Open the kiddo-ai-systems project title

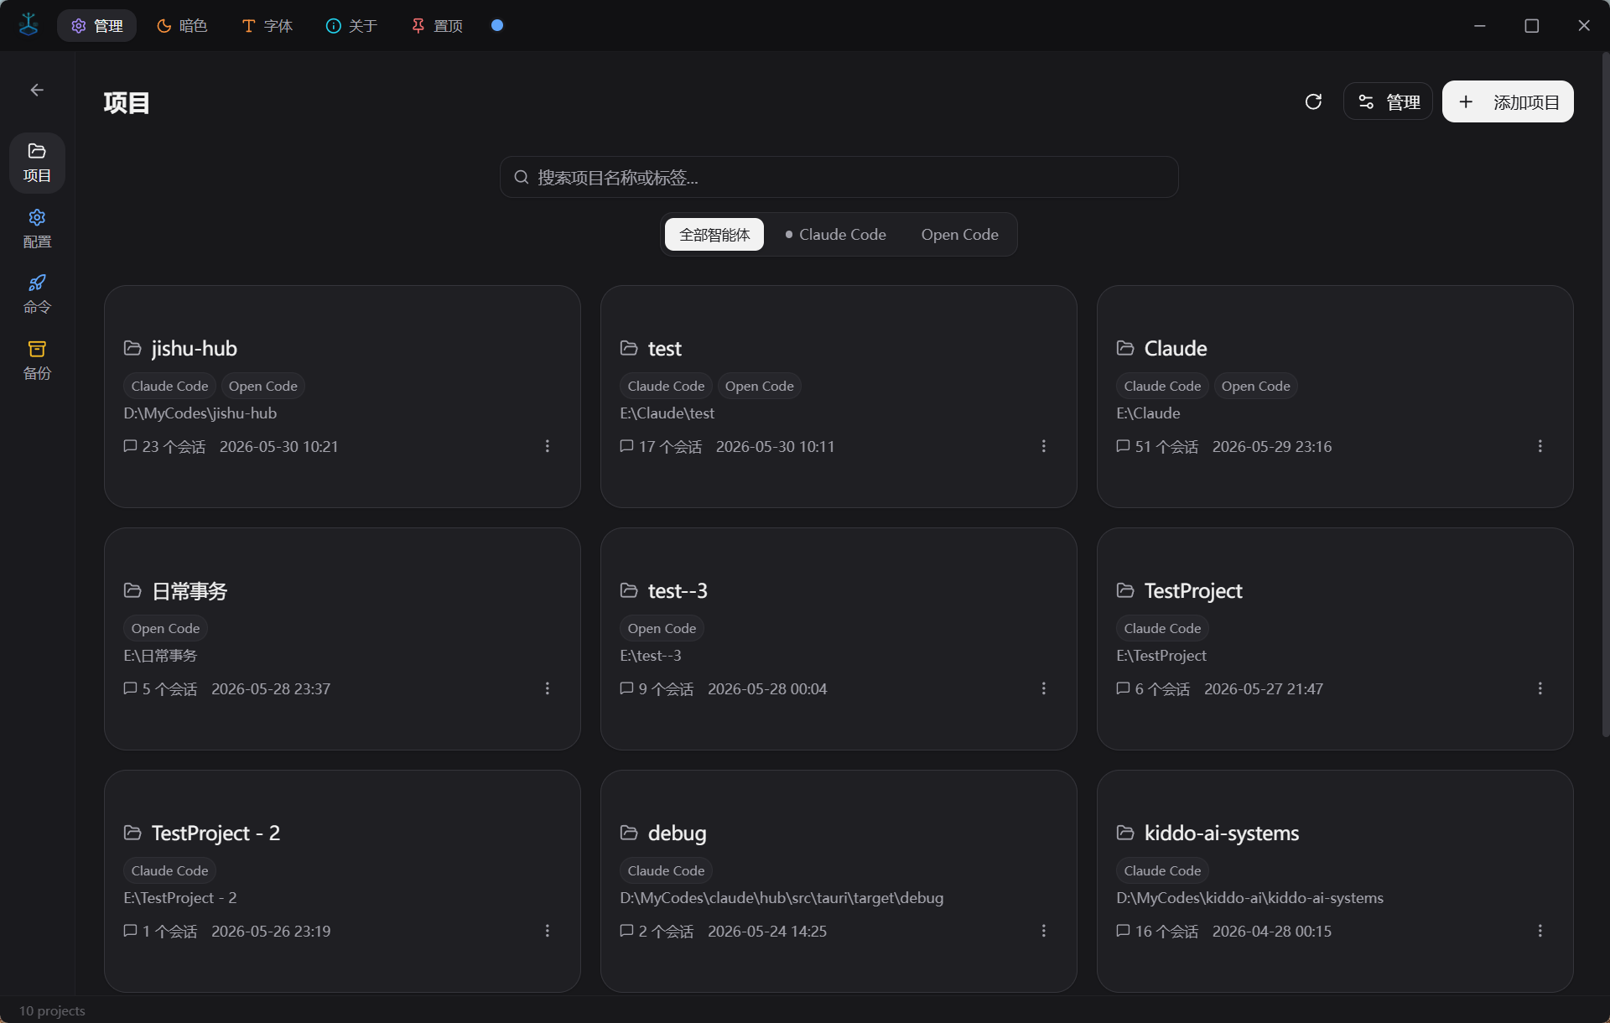1222,833
